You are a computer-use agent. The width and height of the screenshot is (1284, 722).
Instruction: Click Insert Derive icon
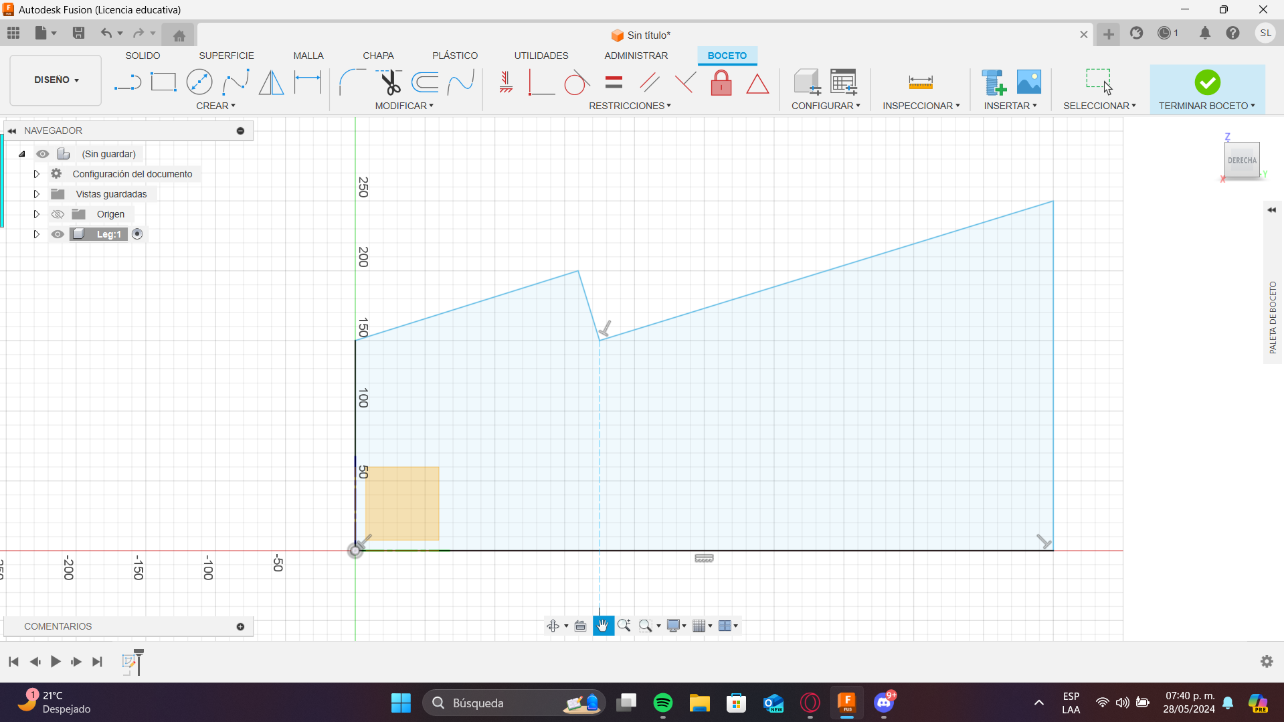pyautogui.click(x=994, y=82)
